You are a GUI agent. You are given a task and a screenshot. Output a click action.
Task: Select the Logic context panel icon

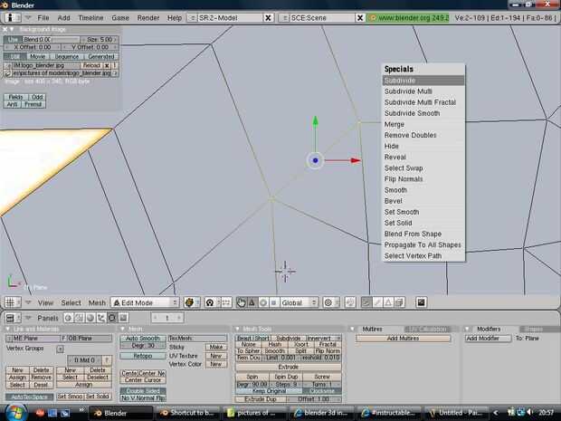(69, 318)
